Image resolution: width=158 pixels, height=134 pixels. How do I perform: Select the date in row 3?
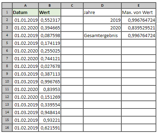(26, 28)
